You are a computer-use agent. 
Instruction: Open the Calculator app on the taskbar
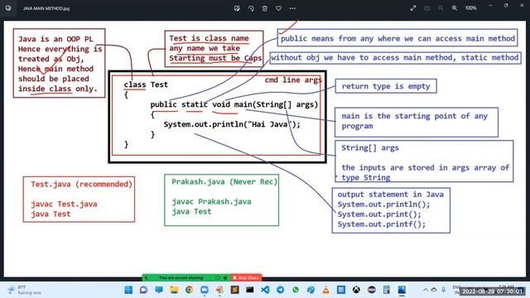(387, 290)
